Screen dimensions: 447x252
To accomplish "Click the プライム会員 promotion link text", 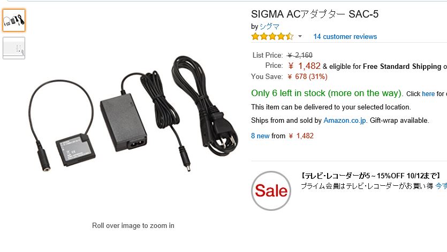I will tap(367, 186).
